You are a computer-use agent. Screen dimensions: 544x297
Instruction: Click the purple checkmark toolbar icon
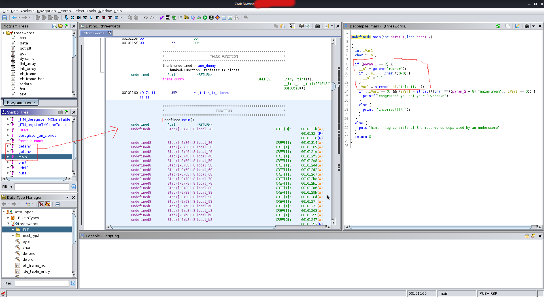coord(161,18)
